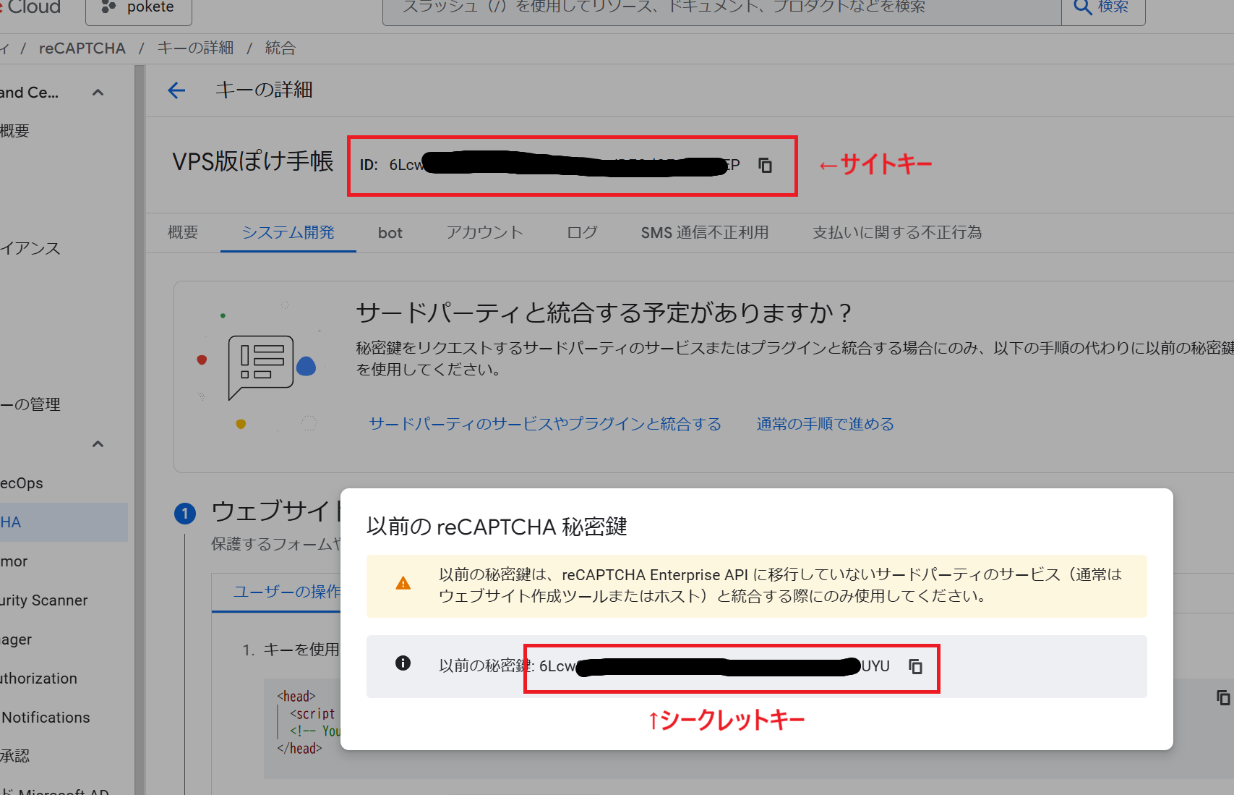
Task: Select the ユーザーの操作 tab behind the dialog
Action: pyautogui.click(x=286, y=592)
